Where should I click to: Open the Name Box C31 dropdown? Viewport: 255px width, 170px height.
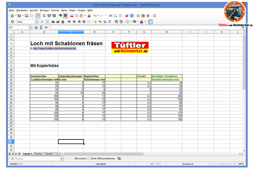(30, 27)
